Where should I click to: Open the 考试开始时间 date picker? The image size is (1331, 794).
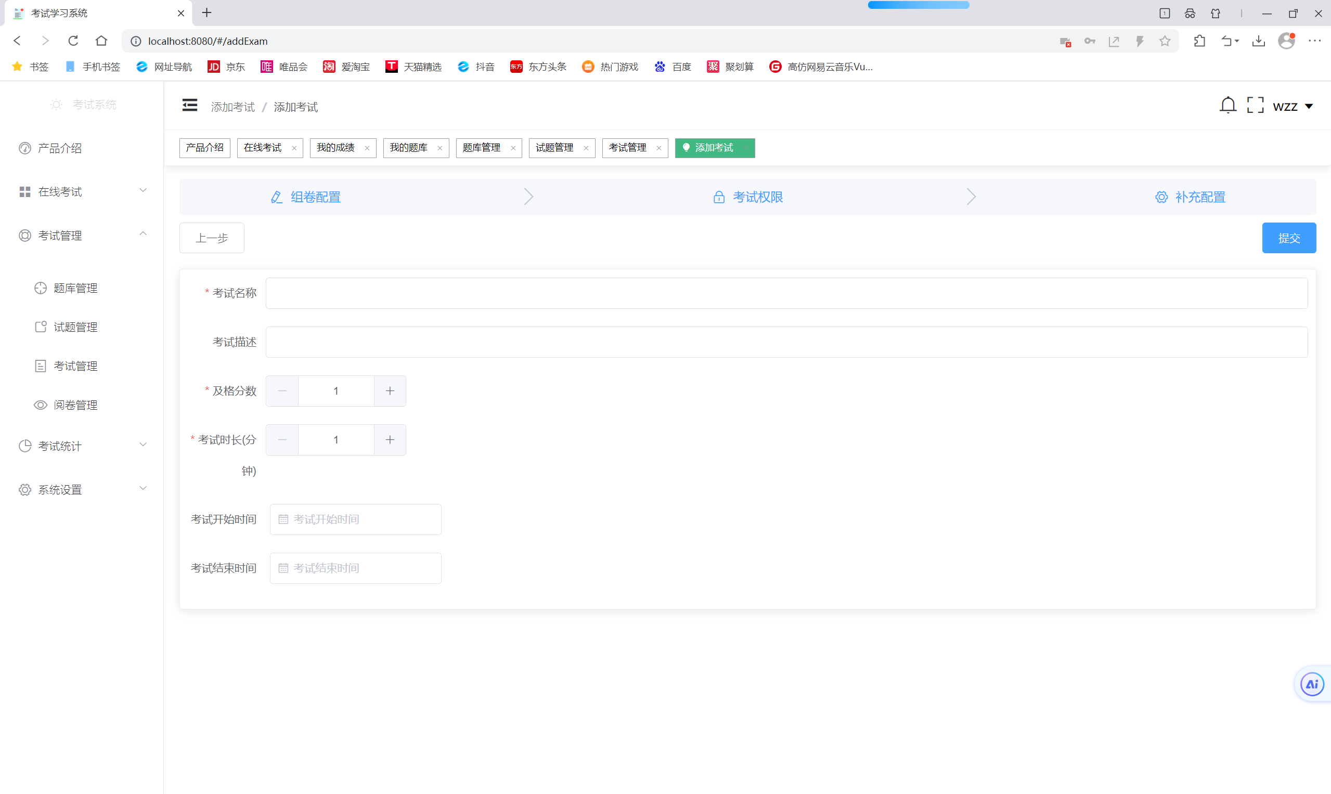click(x=355, y=519)
